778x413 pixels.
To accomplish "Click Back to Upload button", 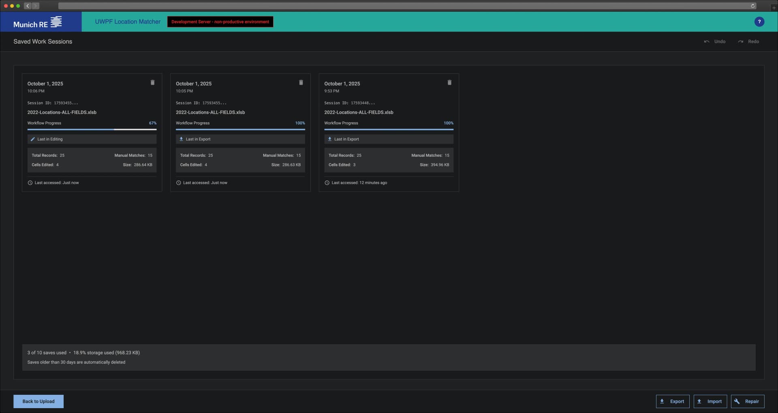I will 38,401.
